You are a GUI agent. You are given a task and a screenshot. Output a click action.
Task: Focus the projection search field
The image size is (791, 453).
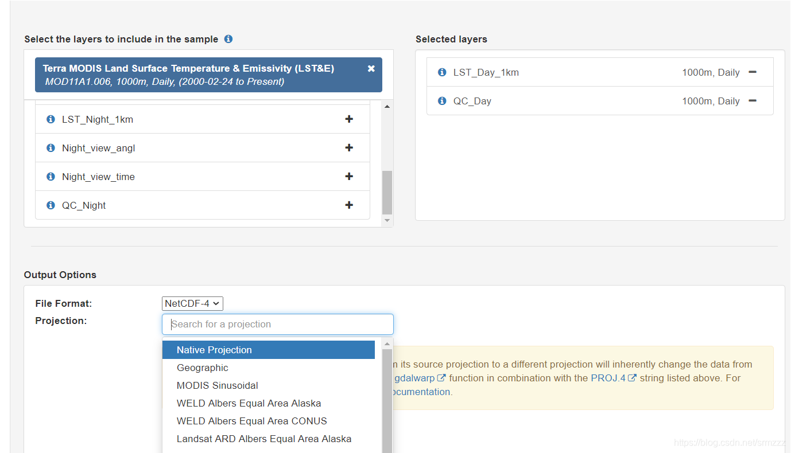(278, 324)
